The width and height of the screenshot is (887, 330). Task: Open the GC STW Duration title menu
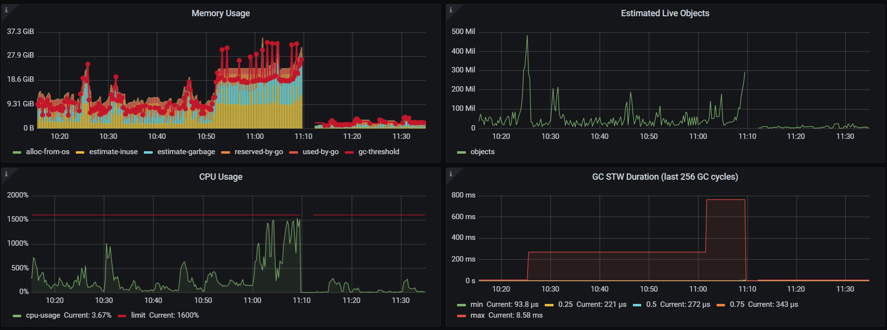(x=665, y=177)
